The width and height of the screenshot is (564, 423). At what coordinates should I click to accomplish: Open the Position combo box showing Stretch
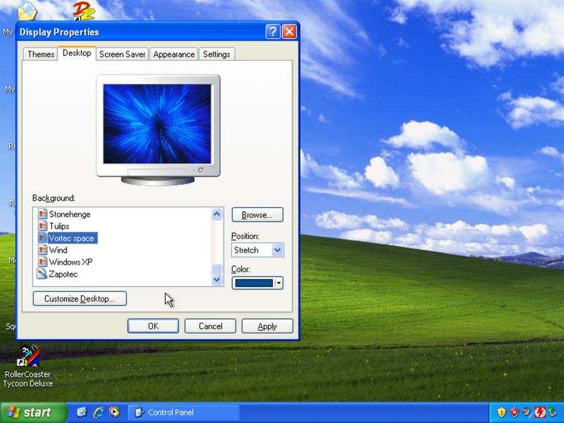coord(257,250)
